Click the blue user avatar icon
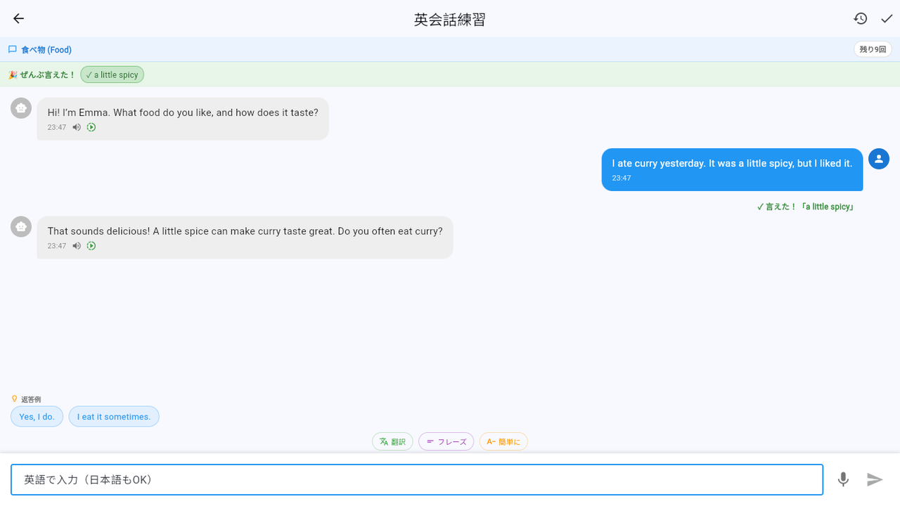 (879, 159)
